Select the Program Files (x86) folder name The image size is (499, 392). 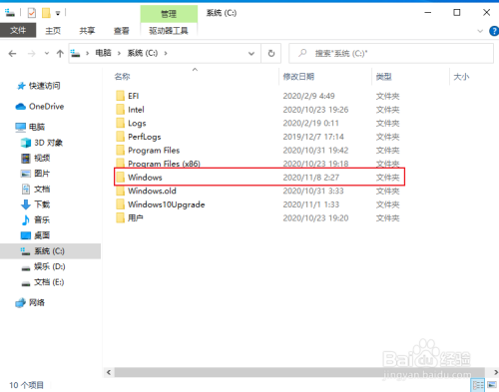pos(164,164)
